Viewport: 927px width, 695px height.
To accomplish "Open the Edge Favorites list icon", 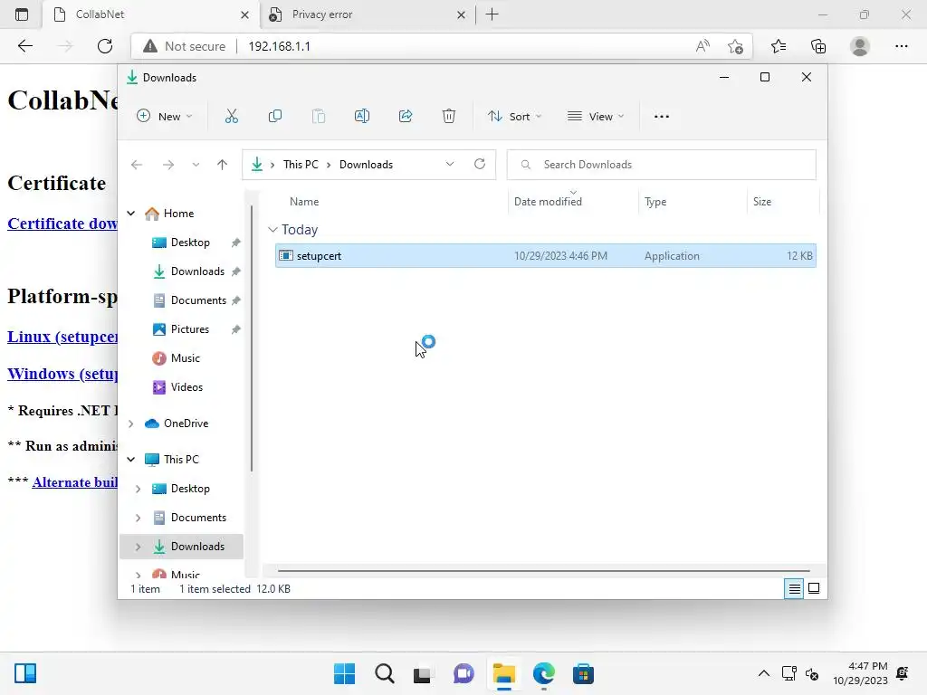I will pos(779,46).
